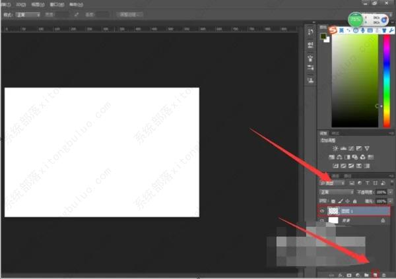Open the layer blending mode dropdown
Viewport: 396px width, 279px height.
coord(336,191)
